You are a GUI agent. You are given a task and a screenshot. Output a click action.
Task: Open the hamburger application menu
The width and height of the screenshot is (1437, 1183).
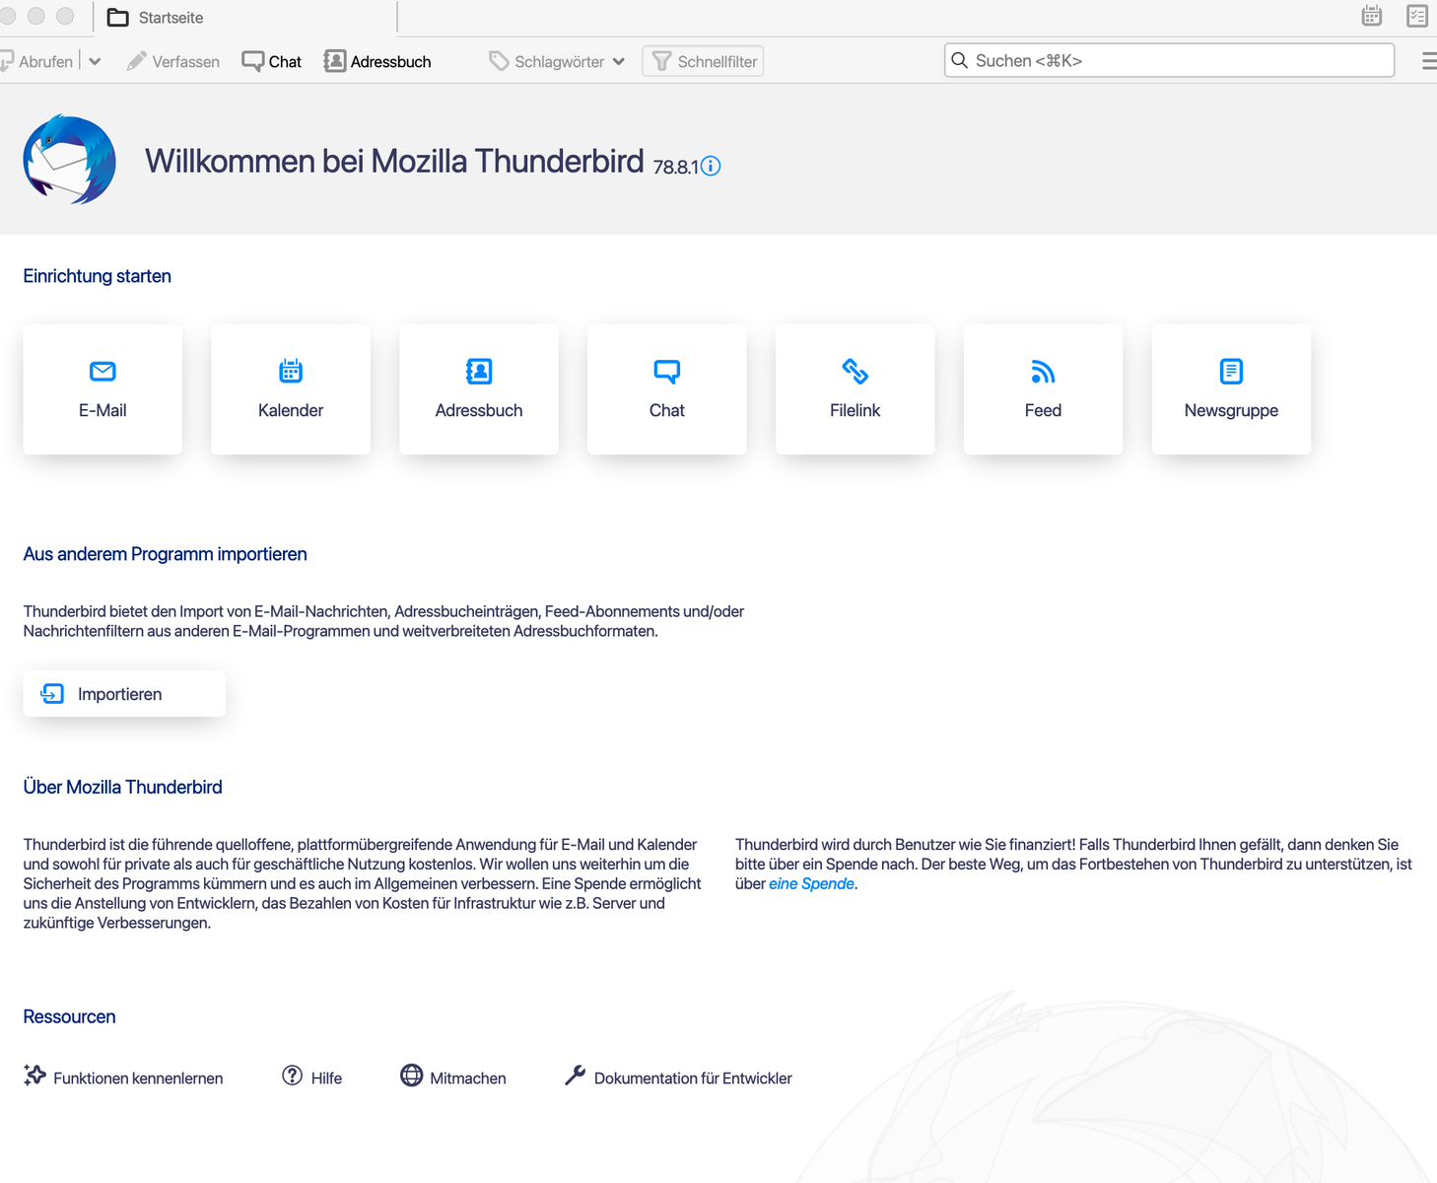tap(1429, 61)
